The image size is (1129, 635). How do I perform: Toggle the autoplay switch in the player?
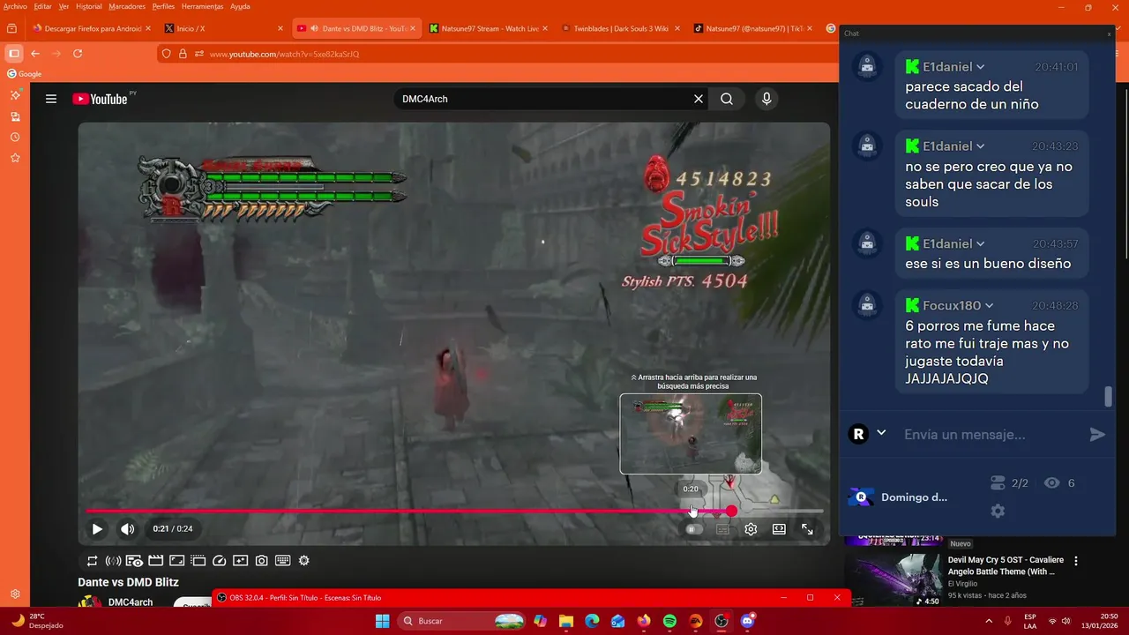point(695,529)
